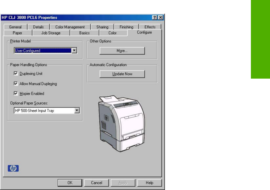Disable the Mopier Enabled checkbox
This screenshot has width=270, height=190.
pos(16,93)
